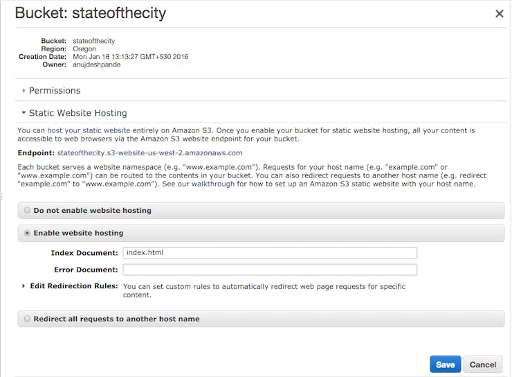Expand Edit Redirection Rules triangle
The height and width of the screenshot is (377, 512).
point(24,286)
